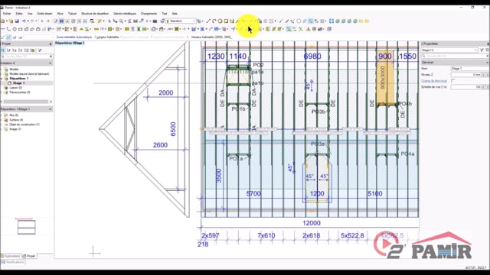Toggle the checkbox beside Champs de titre local
The width and height of the screenshot is (490, 275).
click(x=453, y=81)
